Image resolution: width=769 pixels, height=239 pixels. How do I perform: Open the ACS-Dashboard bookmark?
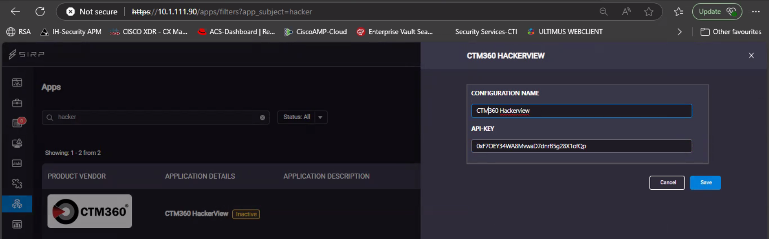pyautogui.click(x=236, y=32)
